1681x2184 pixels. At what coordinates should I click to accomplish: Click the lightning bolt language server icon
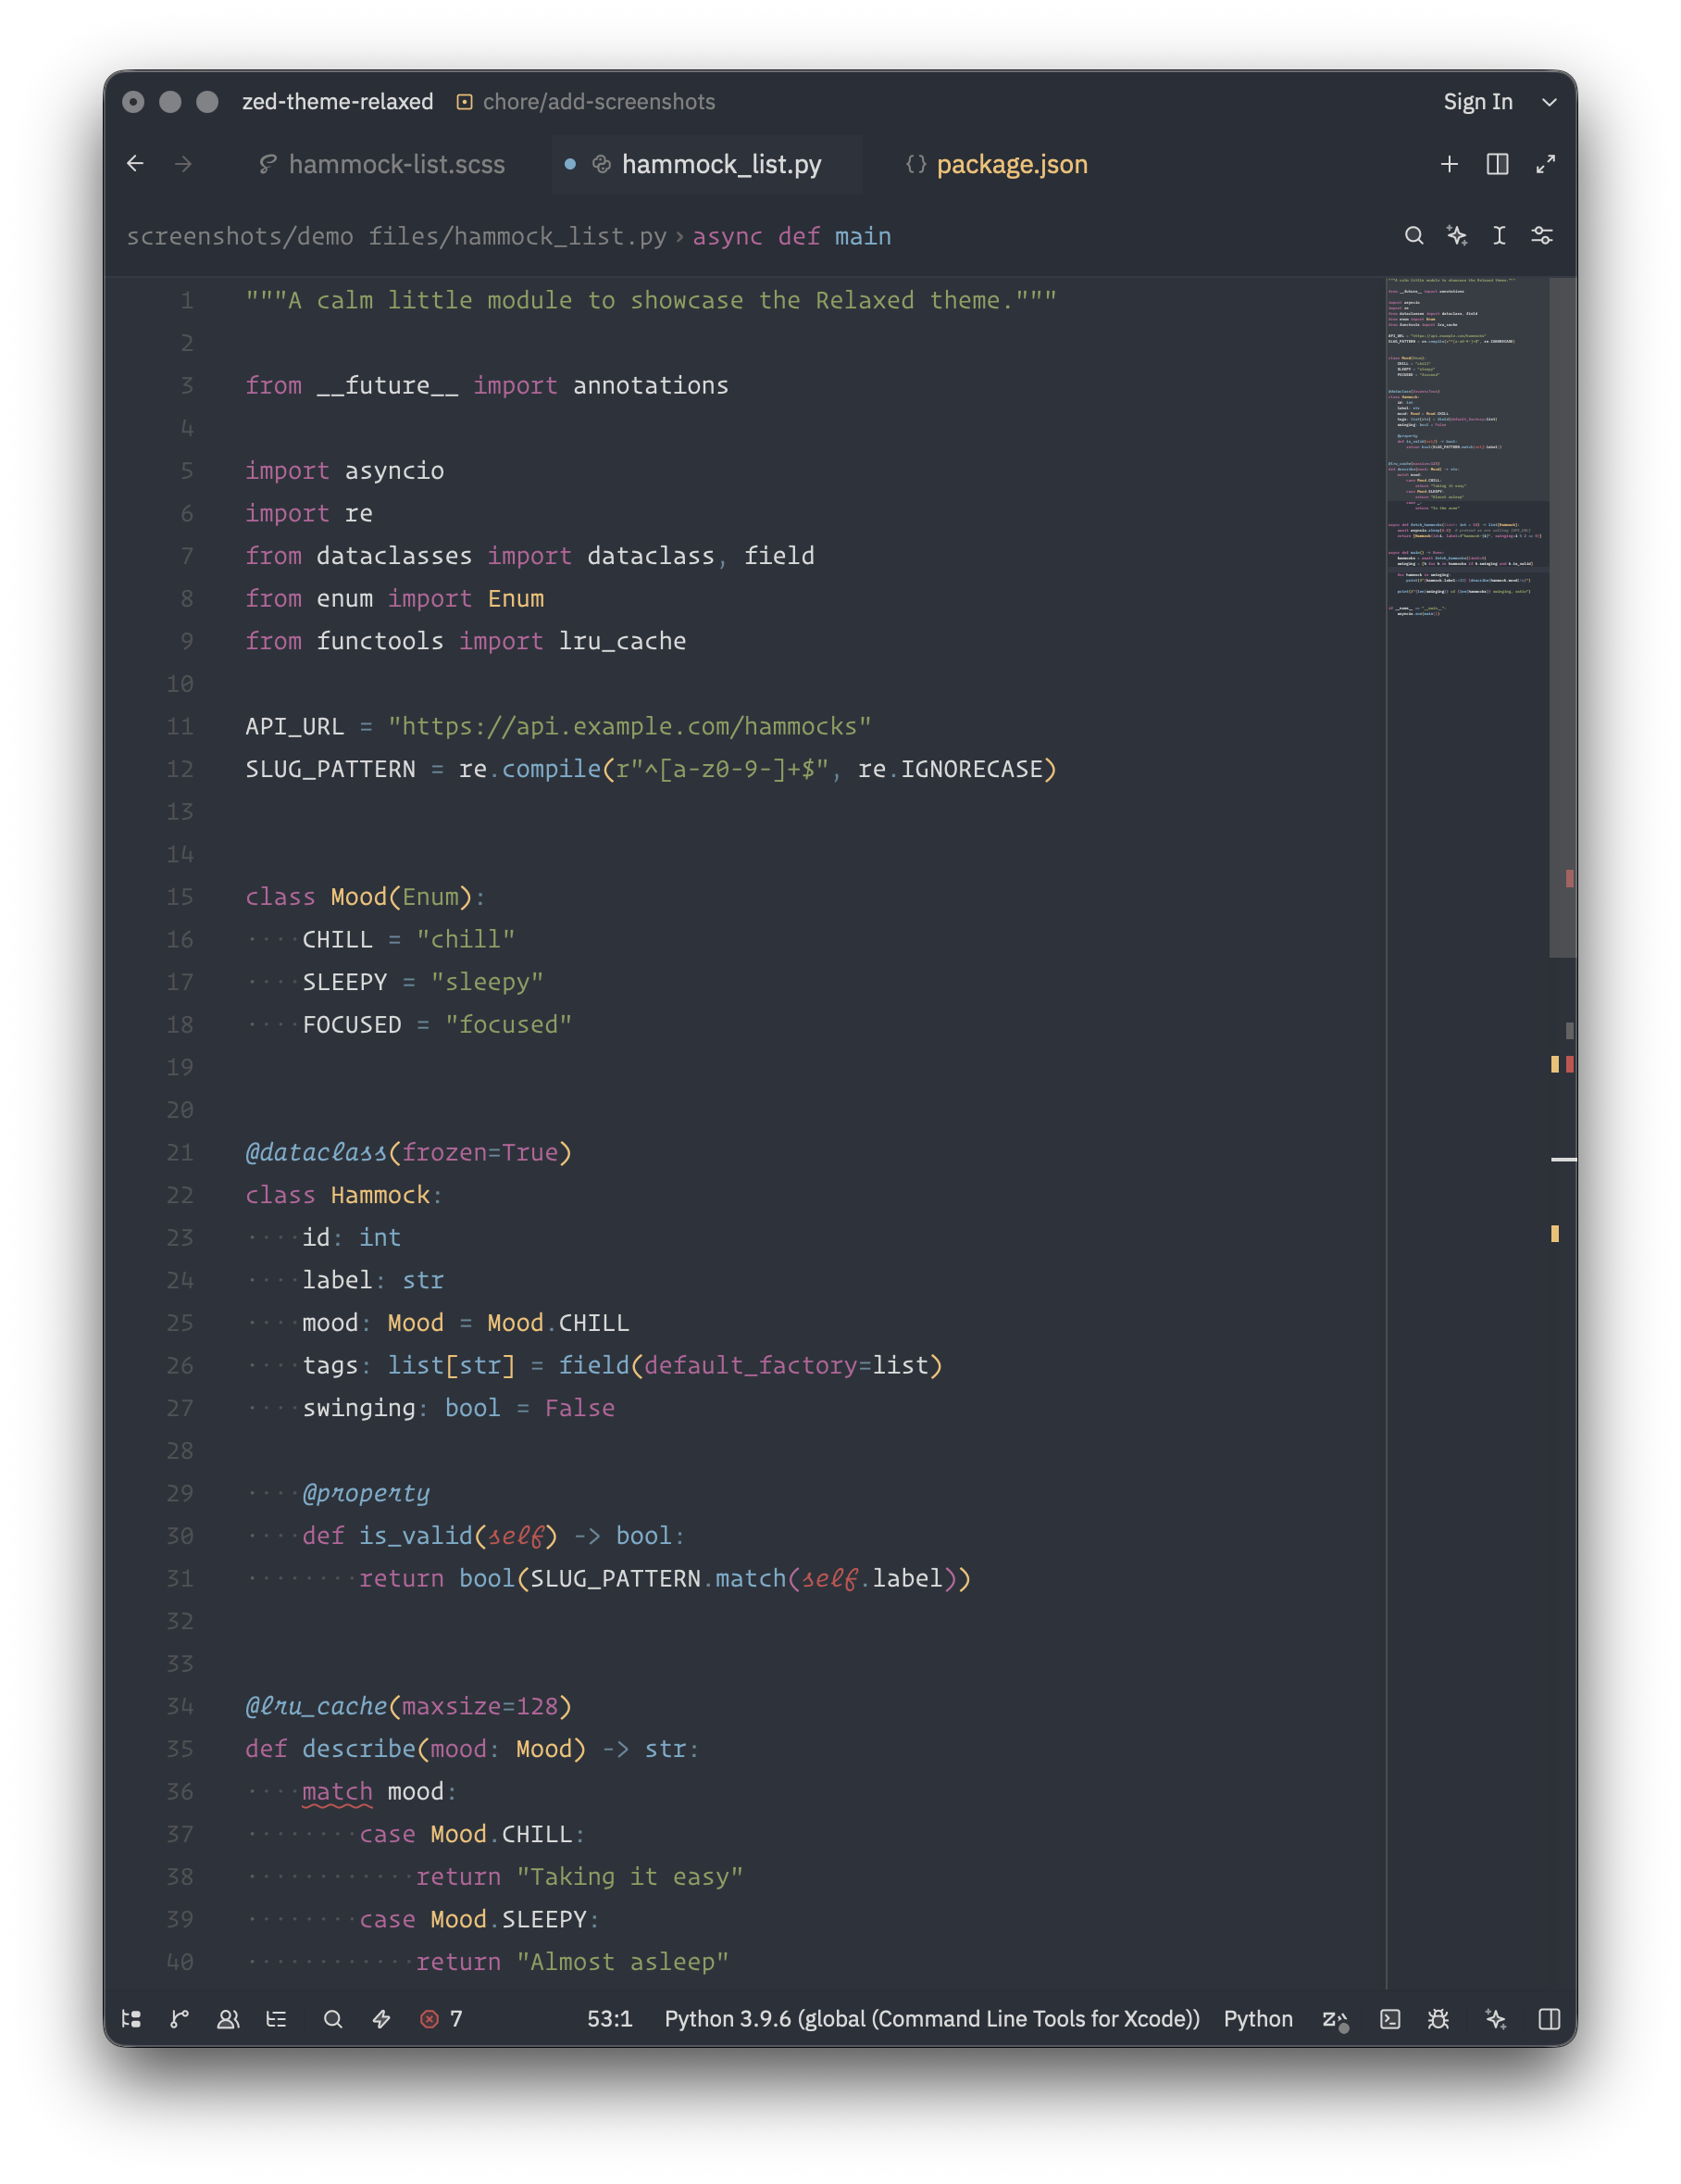click(381, 2018)
